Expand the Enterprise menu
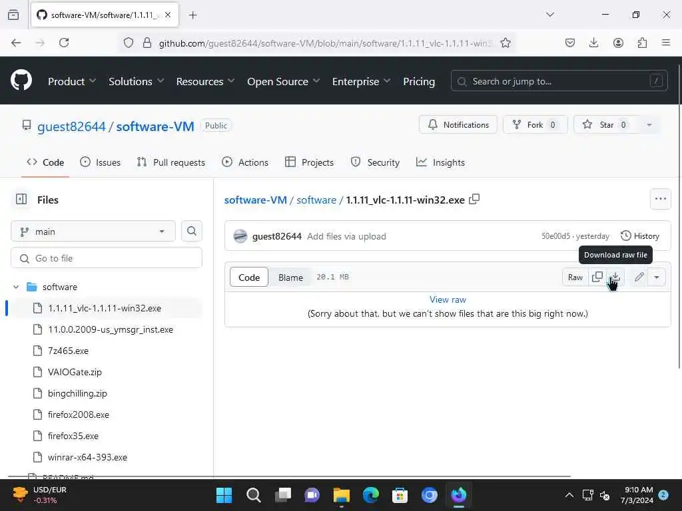682x511 pixels. click(x=361, y=81)
